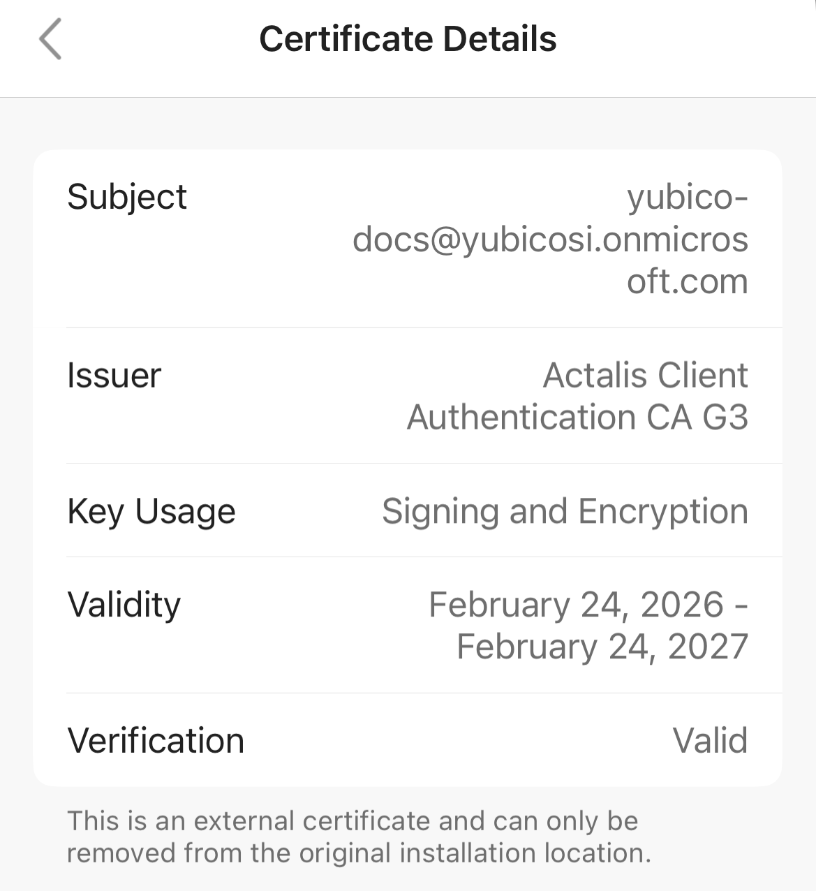Viewport: 816px width, 891px height.
Task: Click the Certificate Details title
Action: point(408,39)
